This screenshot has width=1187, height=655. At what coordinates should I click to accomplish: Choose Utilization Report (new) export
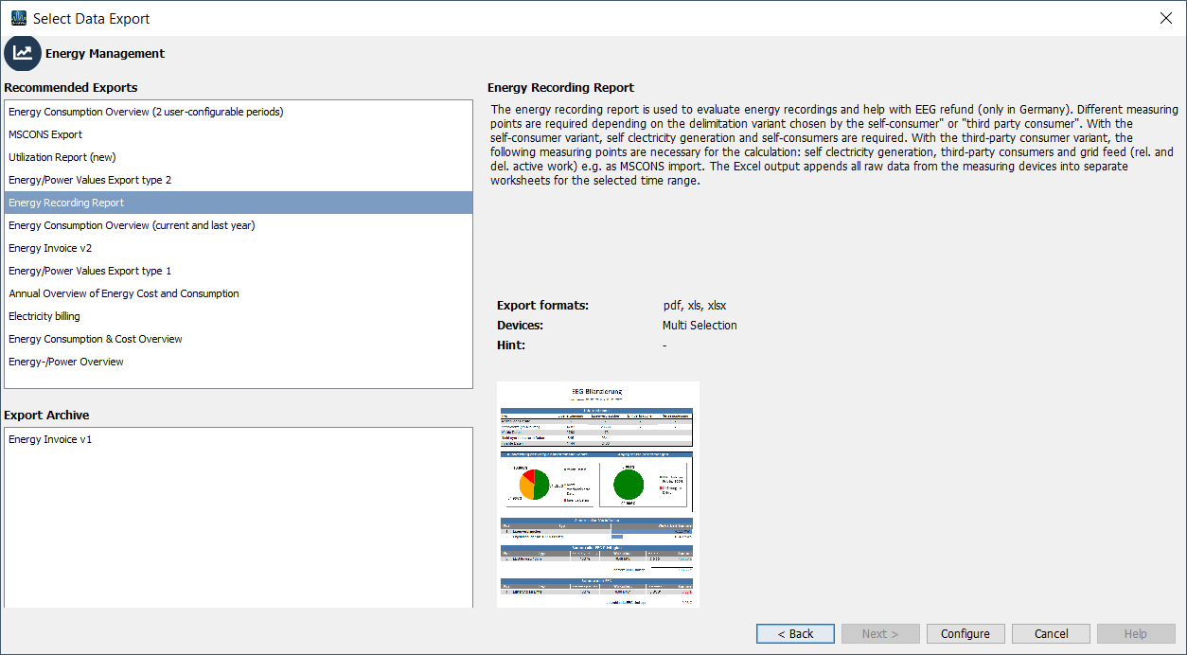62,157
